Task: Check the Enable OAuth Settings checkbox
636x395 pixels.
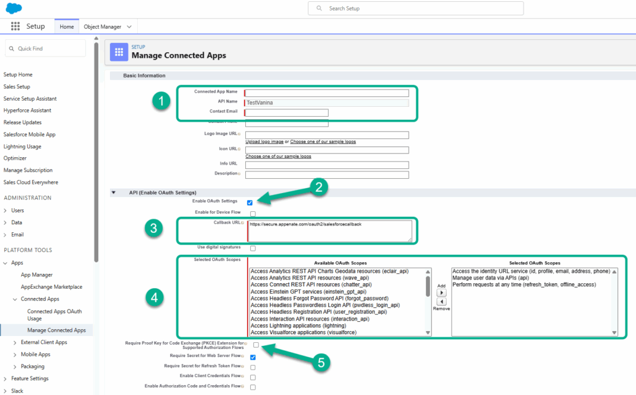Action: (x=250, y=202)
